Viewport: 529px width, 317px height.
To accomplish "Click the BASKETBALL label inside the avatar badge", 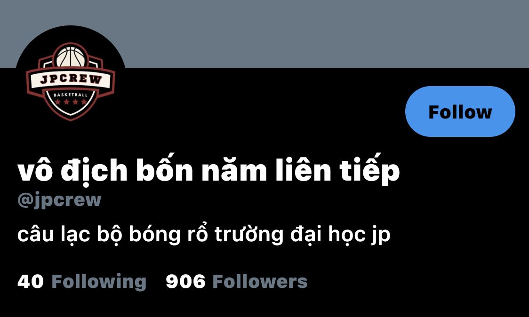I will pyautogui.click(x=71, y=95).
